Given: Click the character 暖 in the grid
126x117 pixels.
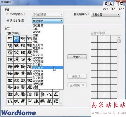Looking at the screenshot, I should point(23,60).
